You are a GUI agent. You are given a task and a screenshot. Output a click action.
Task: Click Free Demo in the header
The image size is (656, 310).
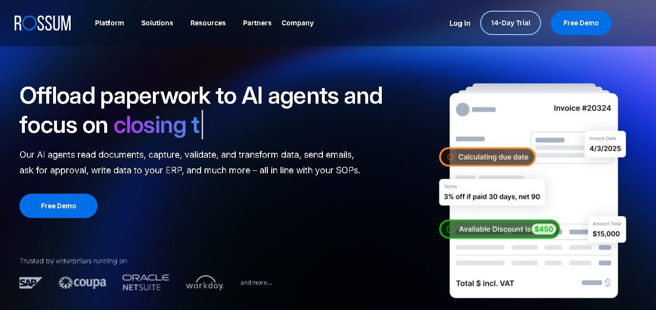click(581, 23)
